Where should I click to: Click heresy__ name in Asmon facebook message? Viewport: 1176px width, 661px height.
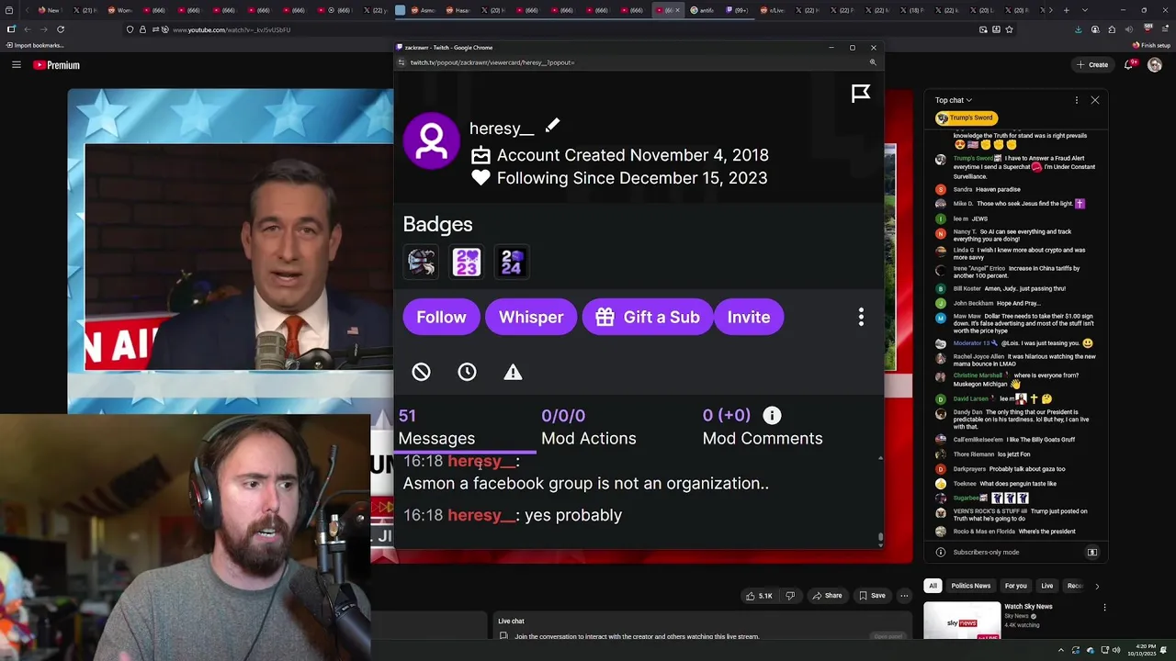(x=481, y=461)
